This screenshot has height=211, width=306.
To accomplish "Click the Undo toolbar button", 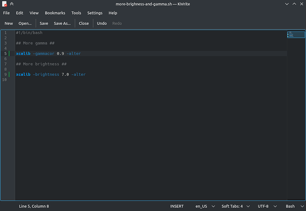I will [102, 23].
